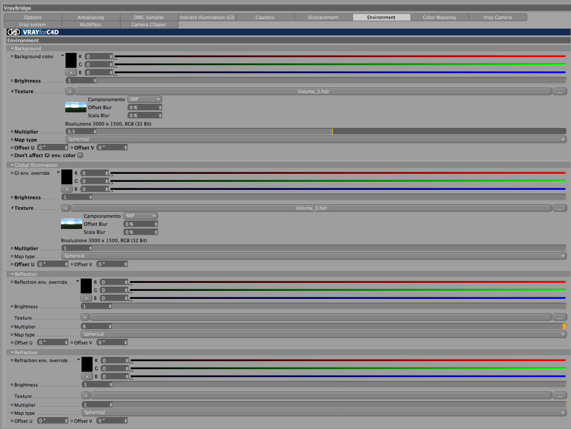
Task: Enable Don't affect GI env. color checkbox
Action: [80, 155]
